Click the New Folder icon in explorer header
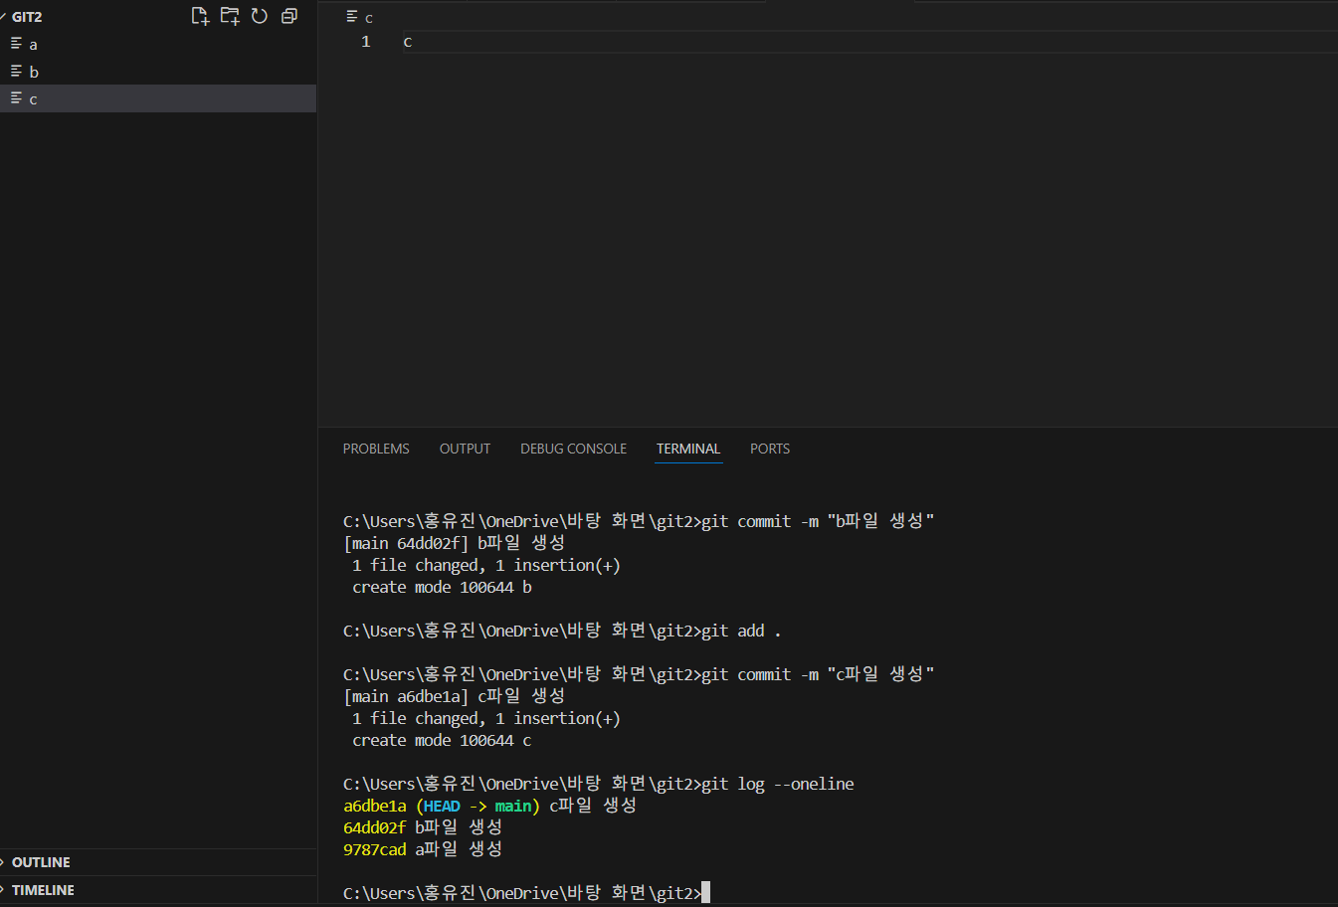 (x=230, y=16)
